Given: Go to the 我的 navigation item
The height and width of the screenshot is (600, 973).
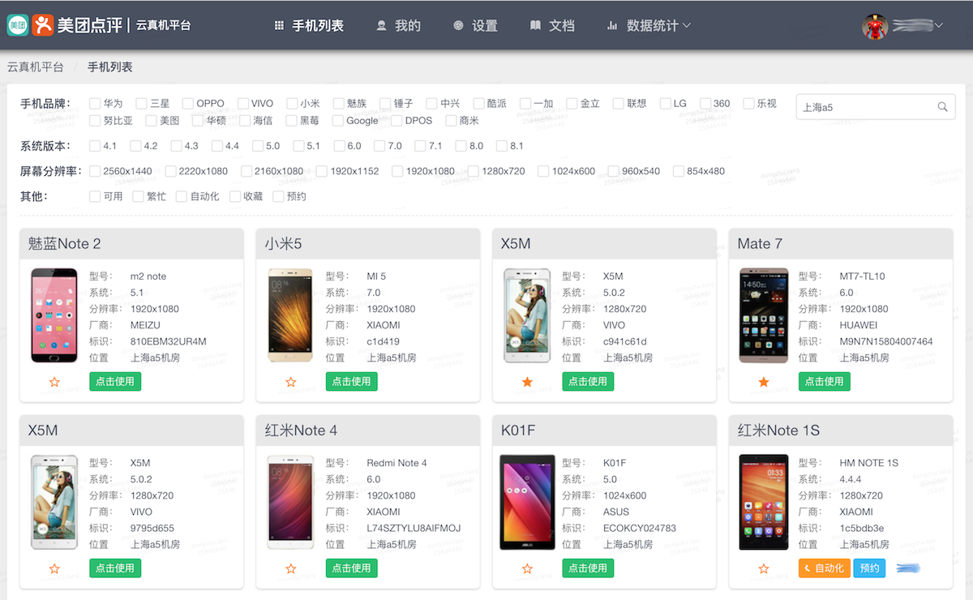Looking at the screenshot, I should [398, 26].
